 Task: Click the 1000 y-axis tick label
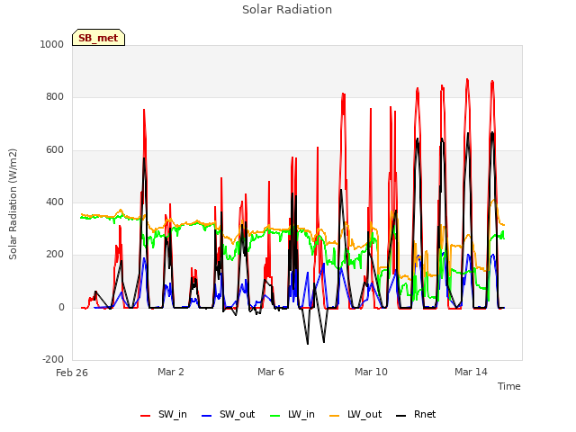click(x=52, y=44)
